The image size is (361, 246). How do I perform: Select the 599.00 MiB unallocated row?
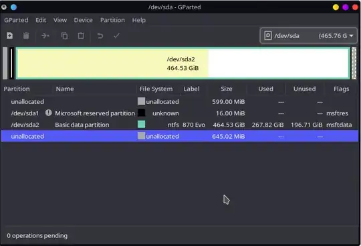click(180, 101)
